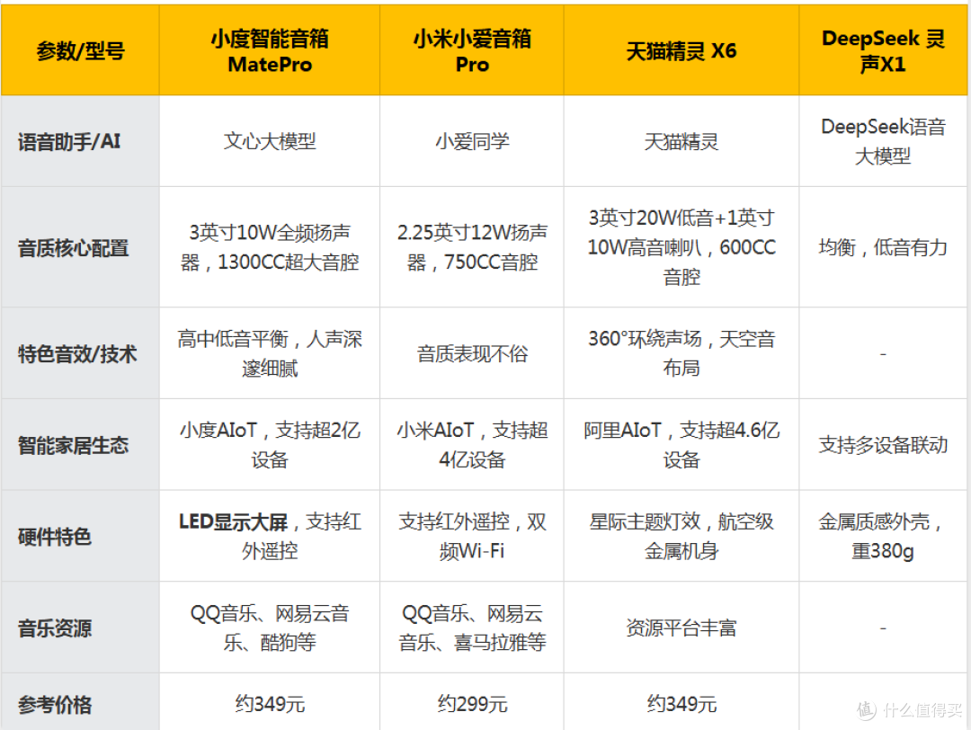The image size is (971, 730).
Task: Select the 音质核心配置 row label
Action: [x=80, y=247]
